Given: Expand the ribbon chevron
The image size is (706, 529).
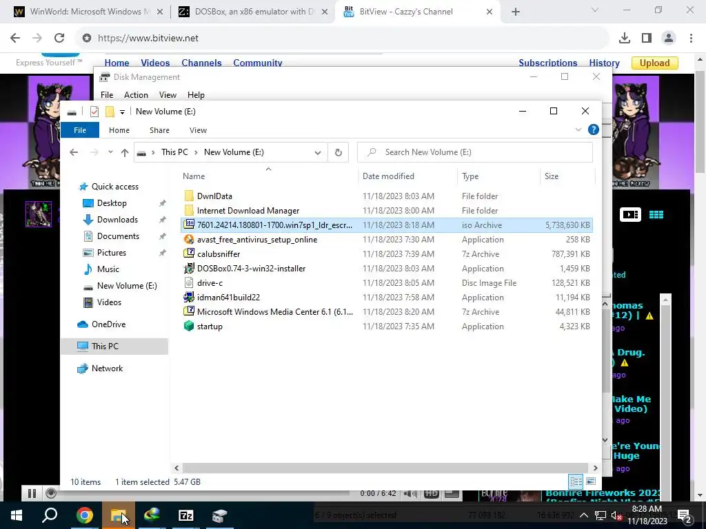Looking at the screenshot, I should 578,130.
